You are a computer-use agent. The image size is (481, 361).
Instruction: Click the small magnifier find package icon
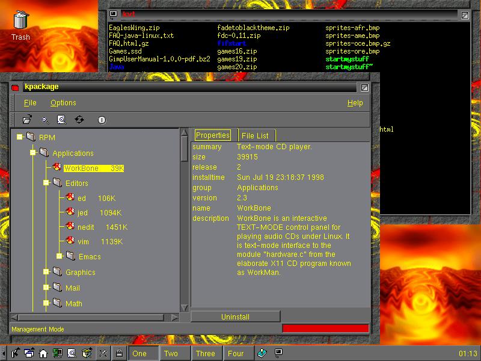coord(44,120)
